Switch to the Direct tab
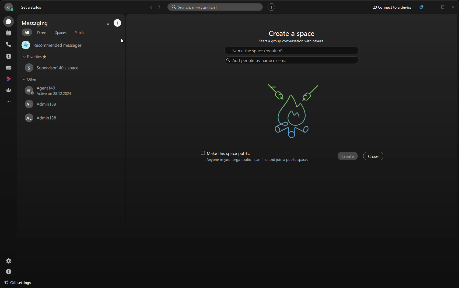Screen dimensions: 459x288 (x=42, y=33)
